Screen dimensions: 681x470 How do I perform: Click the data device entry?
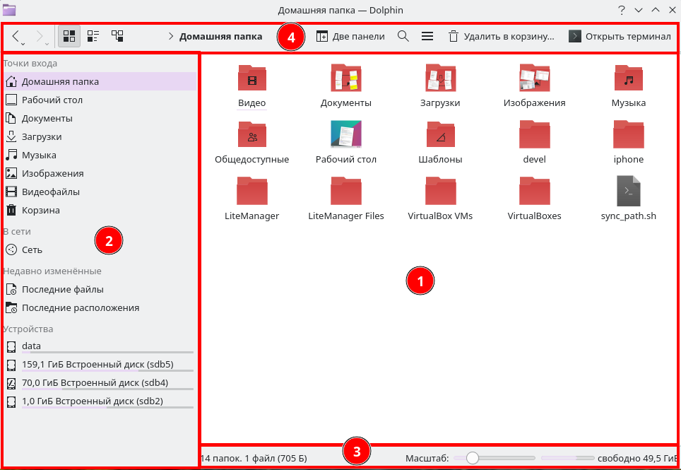tap(31, 346)
